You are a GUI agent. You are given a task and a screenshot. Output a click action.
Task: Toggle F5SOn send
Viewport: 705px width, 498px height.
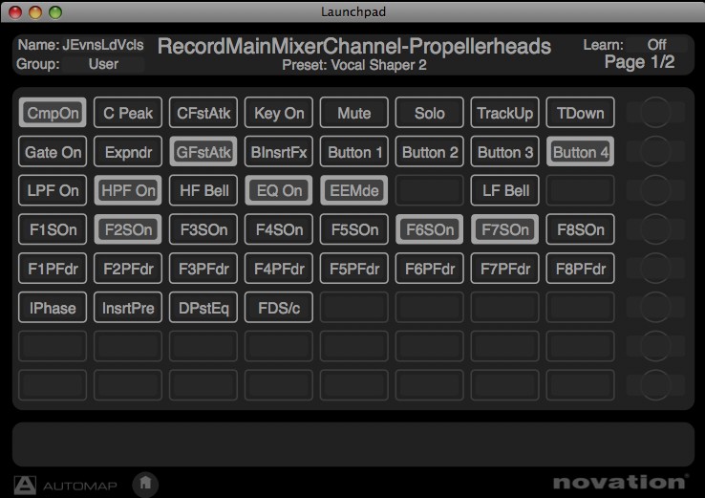354,229
